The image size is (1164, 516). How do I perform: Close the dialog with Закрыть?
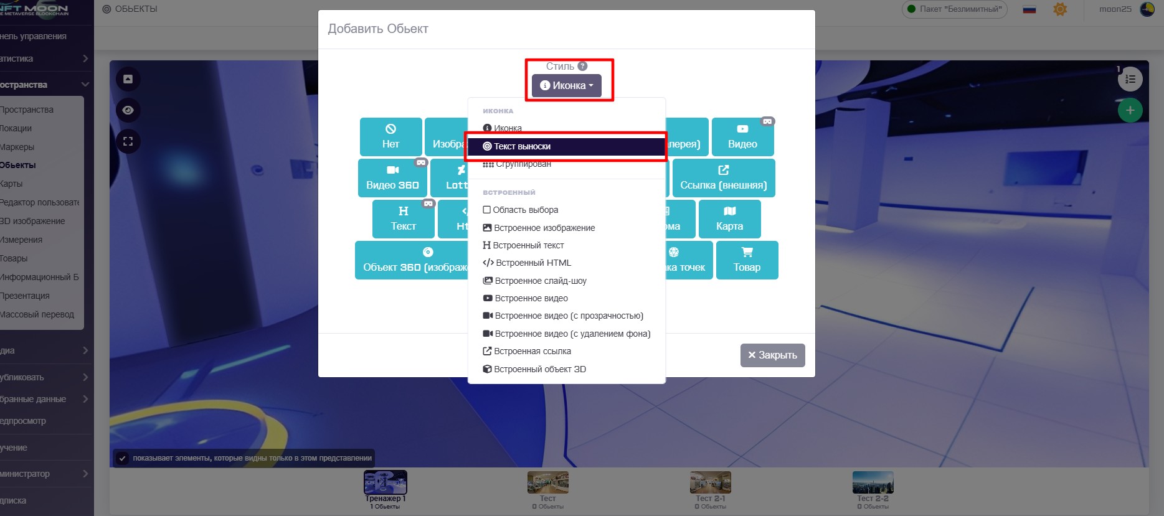[x=772, y=355]
